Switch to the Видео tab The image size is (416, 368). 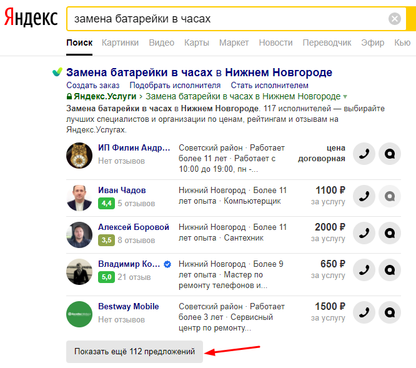[162, 42]
